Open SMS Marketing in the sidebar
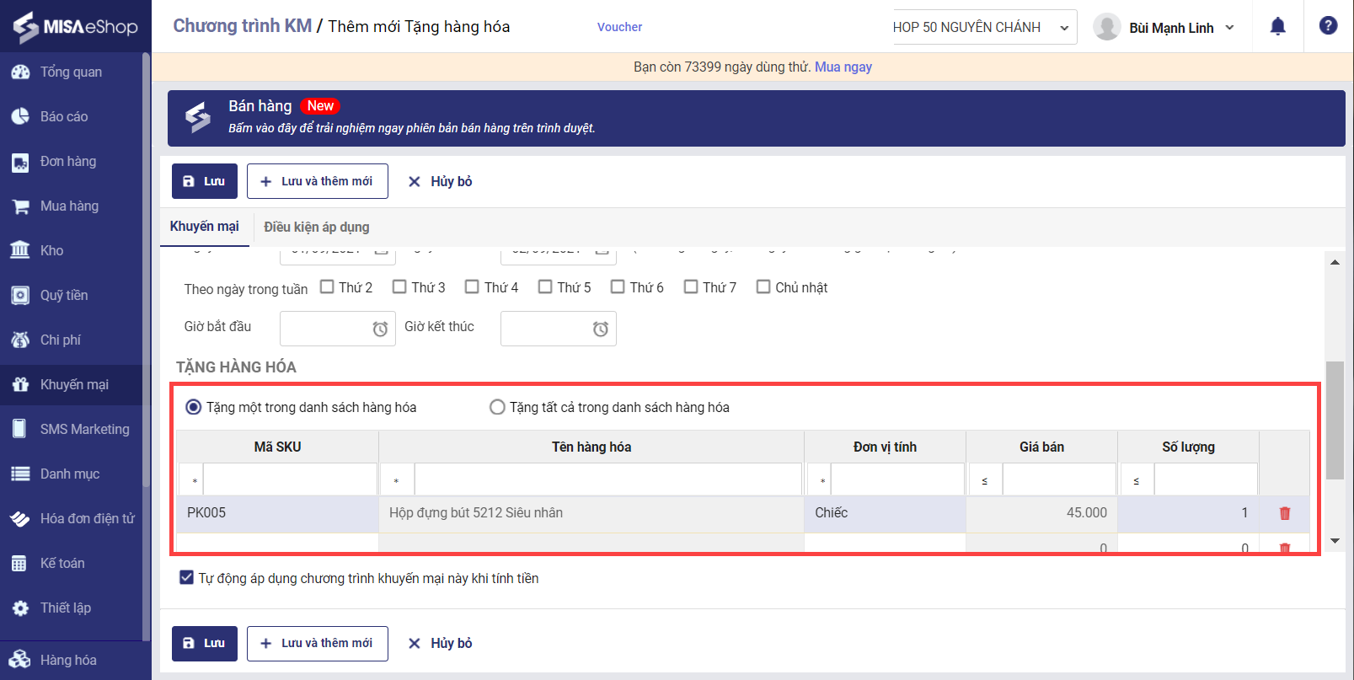1354x680 pixels. [84, 429]
